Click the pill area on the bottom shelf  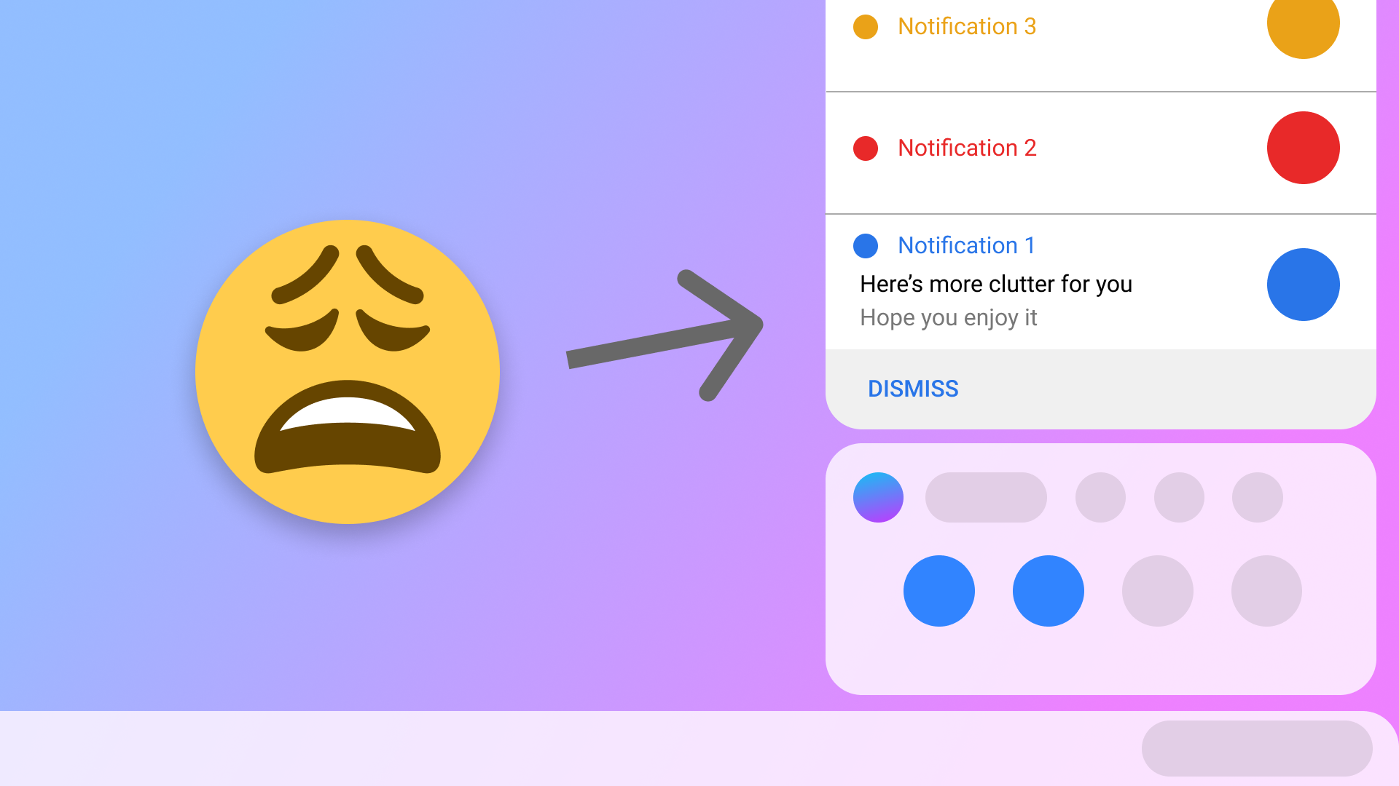click(1257, 748)
